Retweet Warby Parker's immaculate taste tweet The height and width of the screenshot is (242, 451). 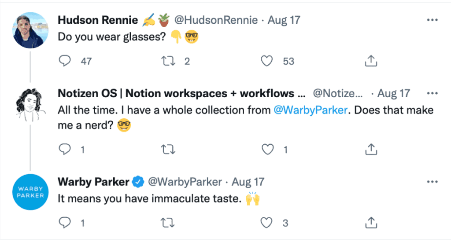(x=168, y=223)
